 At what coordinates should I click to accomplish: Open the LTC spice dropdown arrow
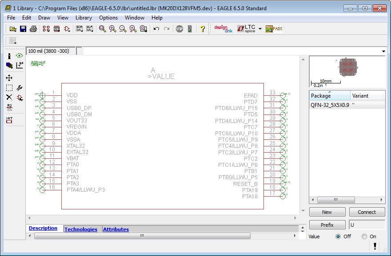click(x=260, y=29)
